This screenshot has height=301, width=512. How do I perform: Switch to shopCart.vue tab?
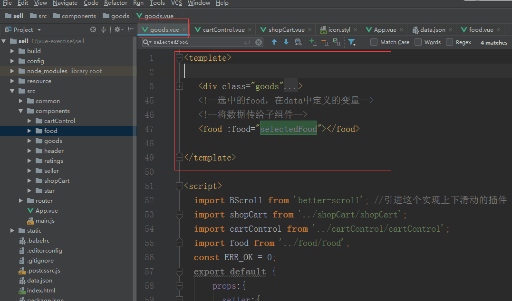click(x=286, y=30)
